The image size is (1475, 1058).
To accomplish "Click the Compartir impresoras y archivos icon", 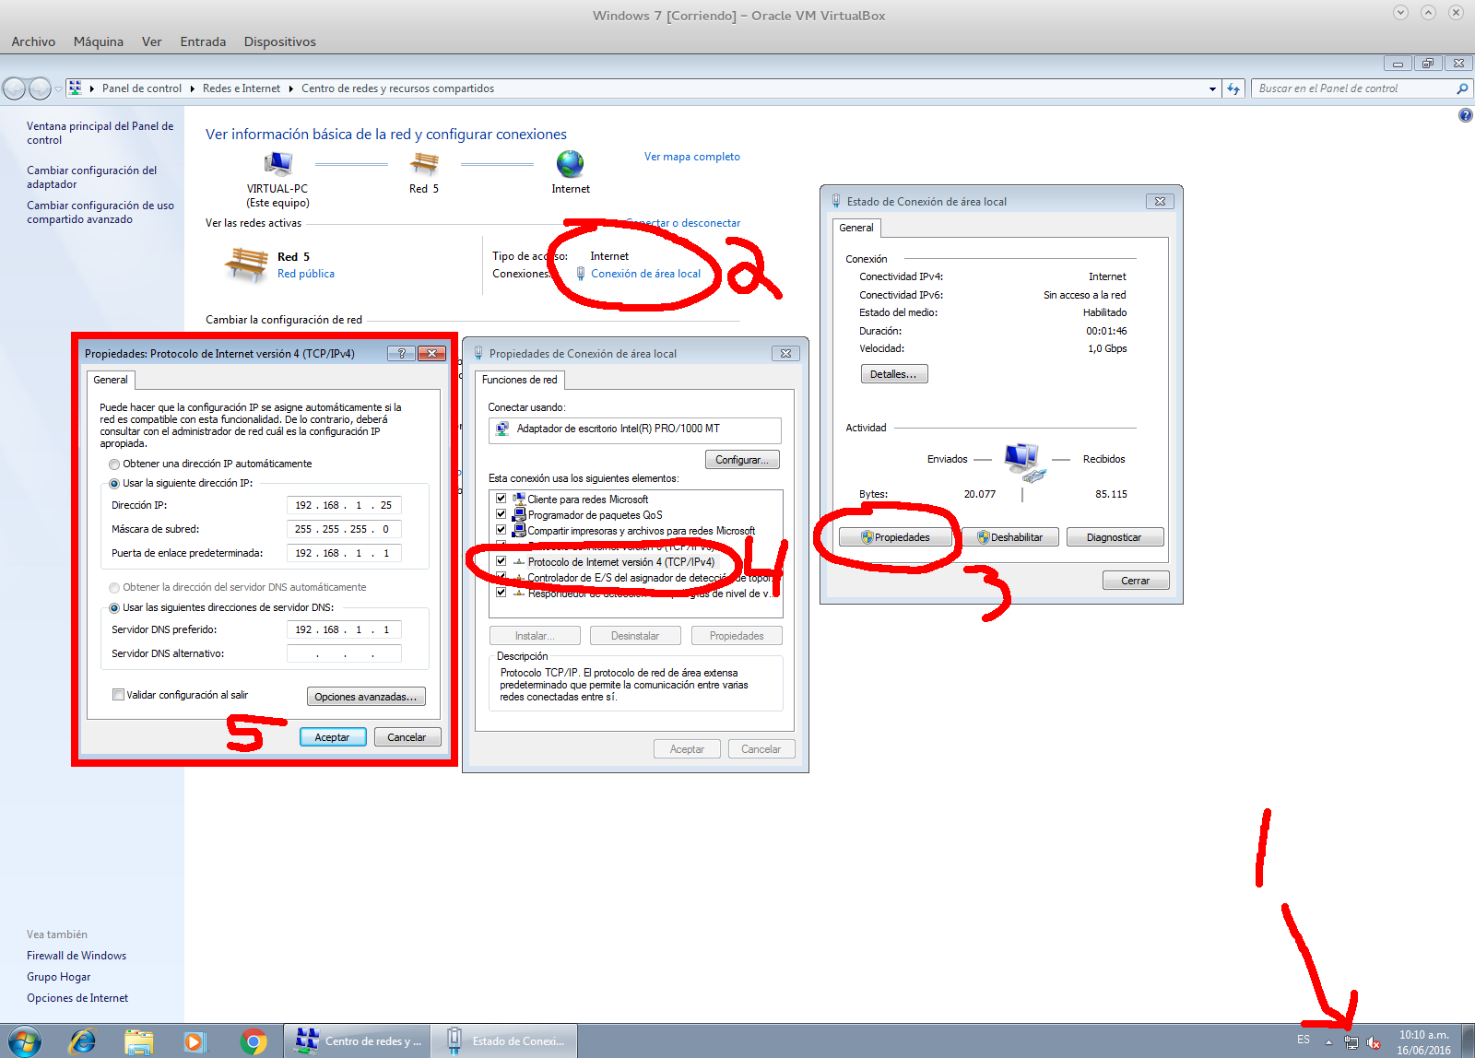I will point(519,530).
